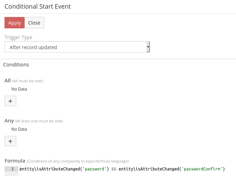Place cursor on the 'password' string
Screen dimensions: 236x176
95,169
